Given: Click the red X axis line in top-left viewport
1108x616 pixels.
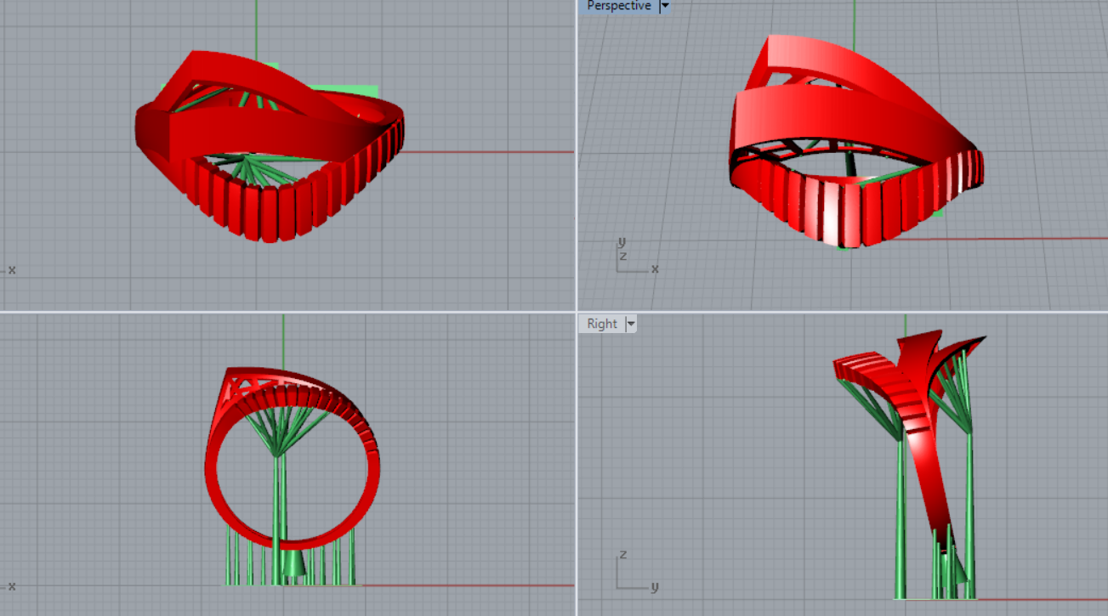Looking at the screenshot, I should coord(493,152).
